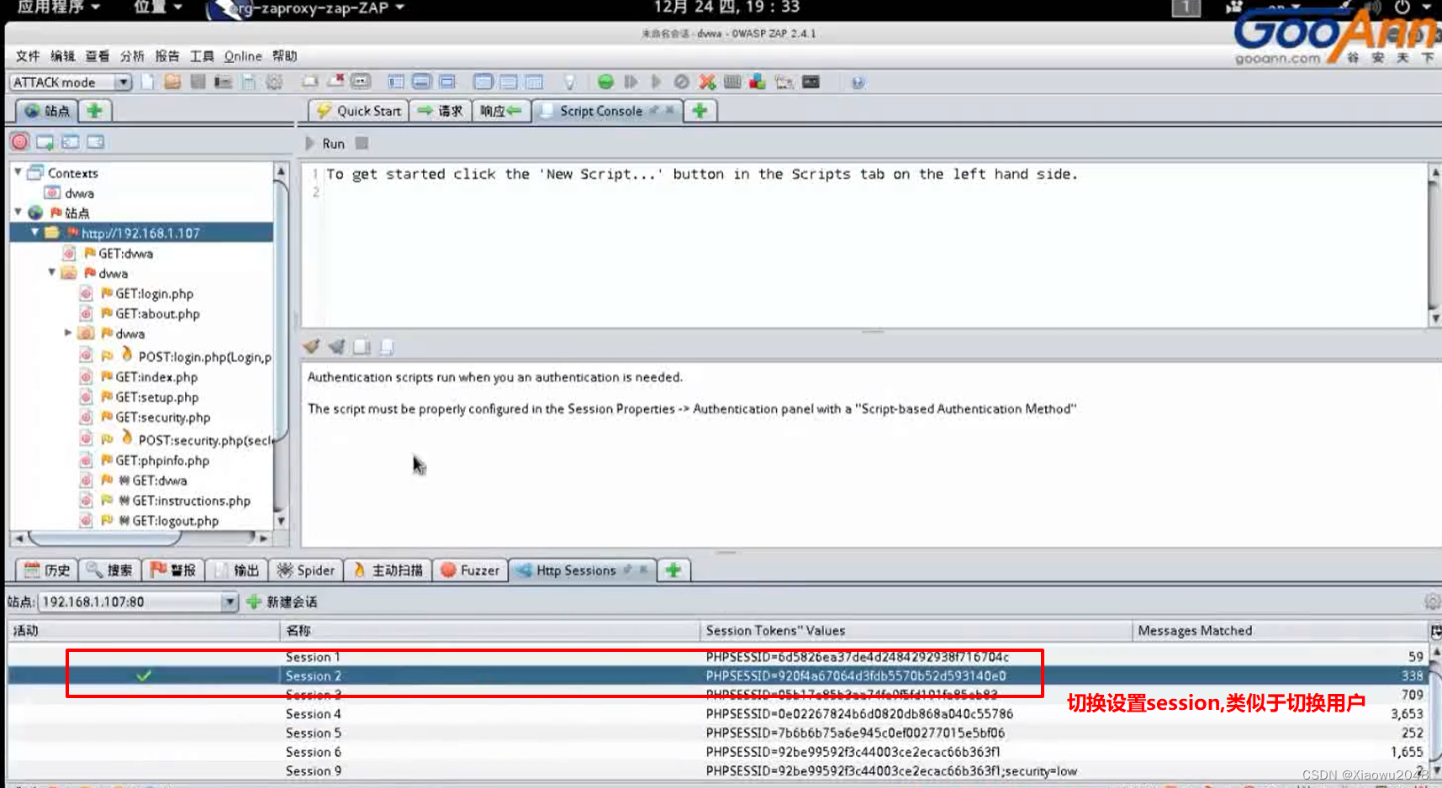Switch to the 警报 alerts tab
Viewport: 1442px width, 788px height.
coord(173,570)
